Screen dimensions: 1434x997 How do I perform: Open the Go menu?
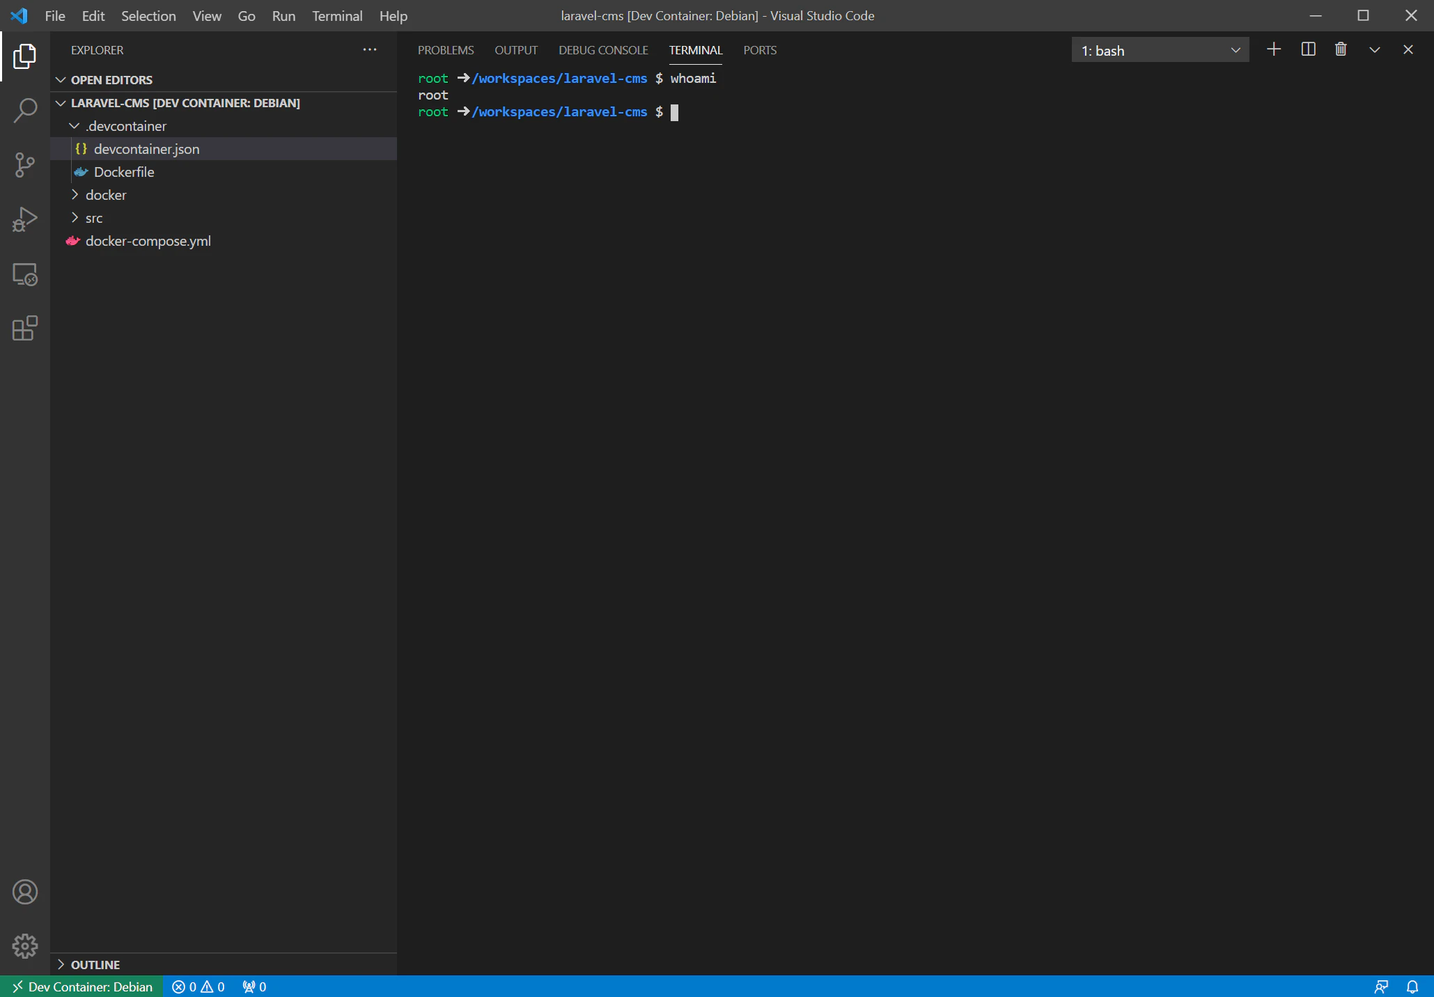point(247,15)
